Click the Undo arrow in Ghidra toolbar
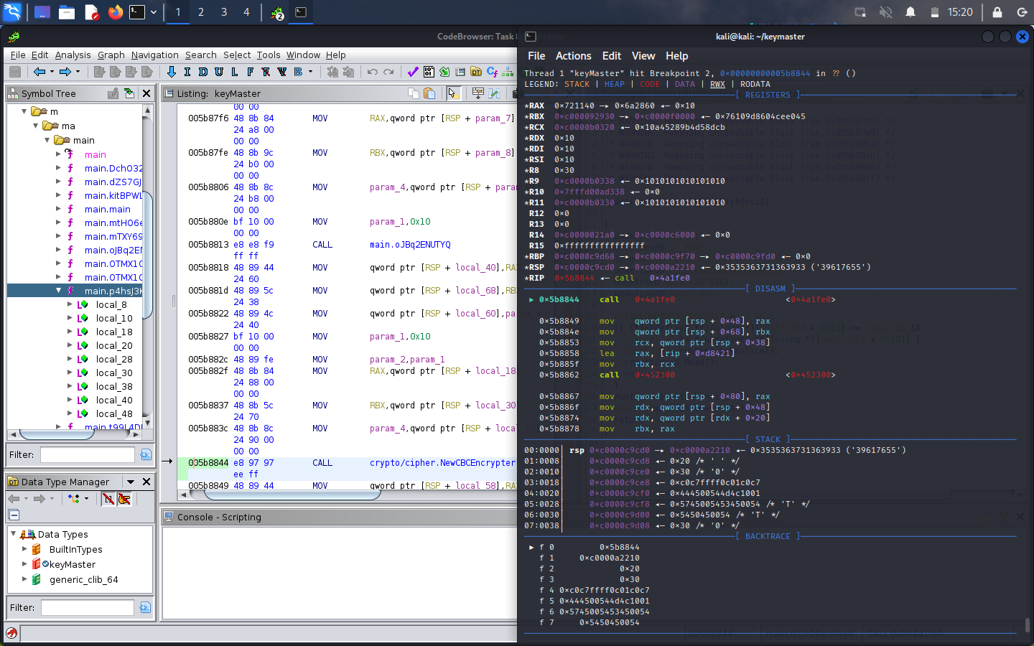 click(x=372, y=72)
